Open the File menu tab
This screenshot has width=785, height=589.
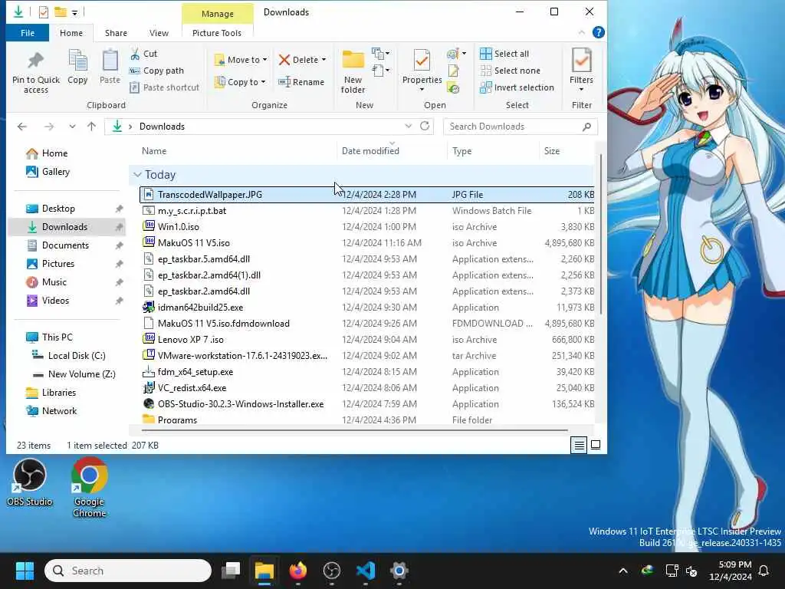point(28,33)
